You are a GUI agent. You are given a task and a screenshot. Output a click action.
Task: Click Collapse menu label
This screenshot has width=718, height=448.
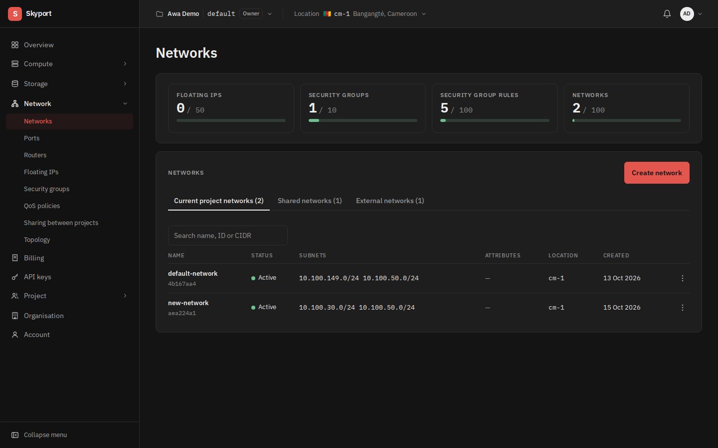tap(45, 435)
